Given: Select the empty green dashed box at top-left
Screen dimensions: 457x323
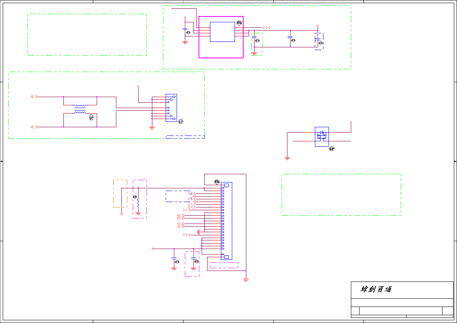Looking at the screenshot, I should (87, 35).
